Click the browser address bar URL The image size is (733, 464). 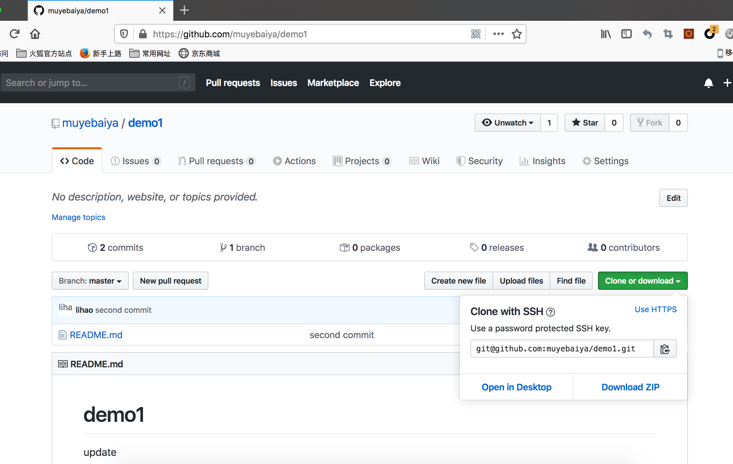[x=230, y=34]
